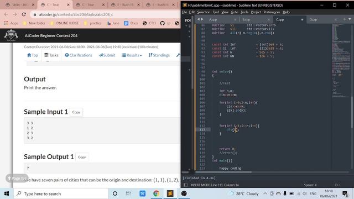The image size is (354, 199).
Task: Open Task View on taskbar
Action: tap(128, 193)
